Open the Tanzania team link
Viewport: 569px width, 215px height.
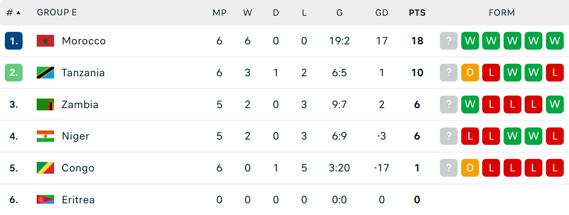click(83, 73)
